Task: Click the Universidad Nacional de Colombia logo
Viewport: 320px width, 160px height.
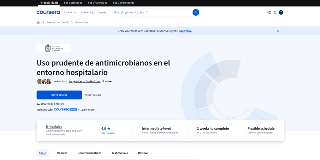Action: (54, 48)
